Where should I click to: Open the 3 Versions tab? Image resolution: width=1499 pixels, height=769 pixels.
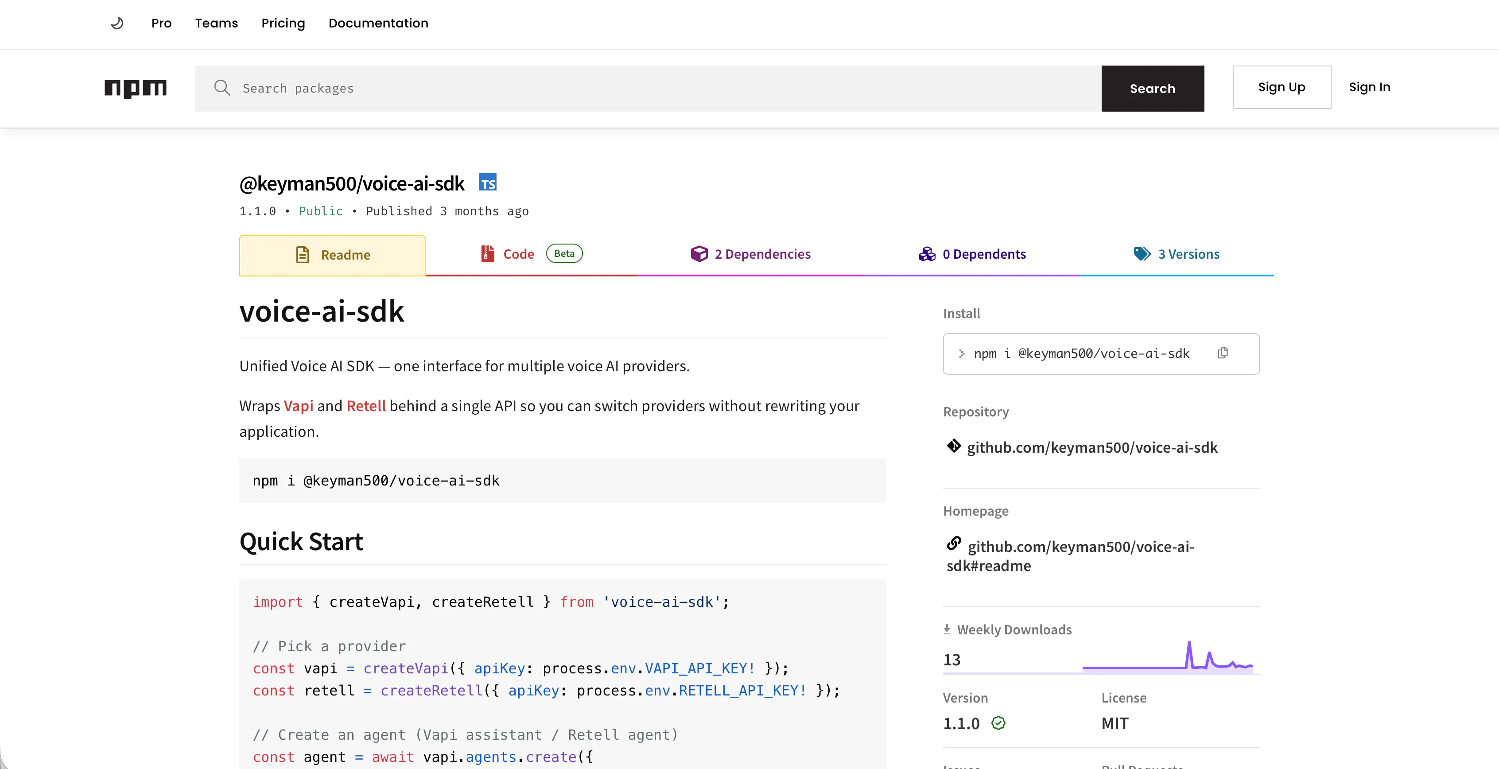tap(1177, 254)
